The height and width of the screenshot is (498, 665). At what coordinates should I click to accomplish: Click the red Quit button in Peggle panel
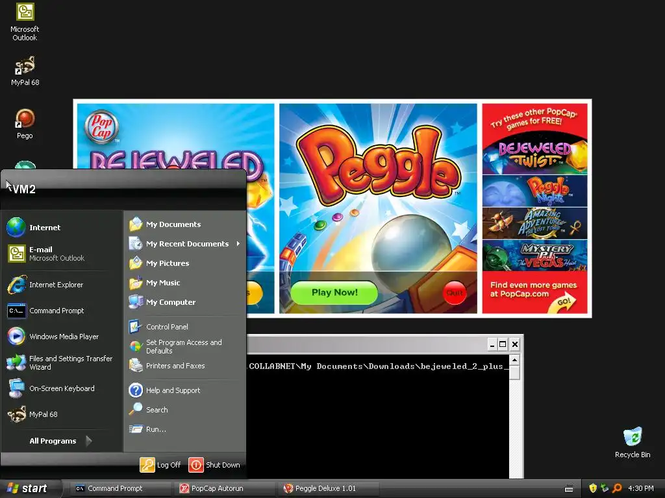(455, 292)
